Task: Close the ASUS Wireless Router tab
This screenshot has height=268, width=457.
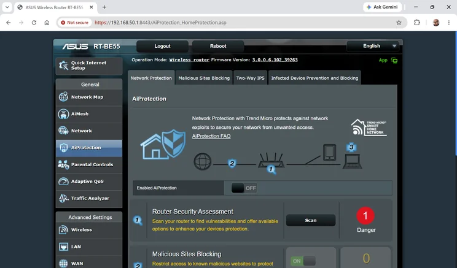Action: coord(92,7)
